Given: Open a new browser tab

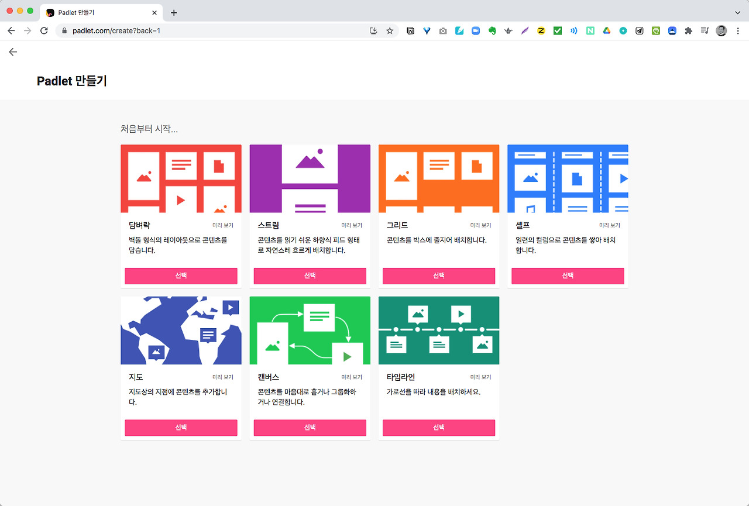Looking at the screenshot, I should point(174,12).
